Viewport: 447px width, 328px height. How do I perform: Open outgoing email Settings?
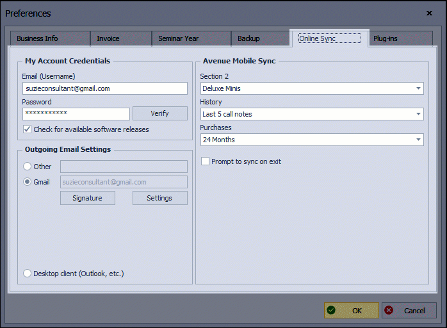160,198
